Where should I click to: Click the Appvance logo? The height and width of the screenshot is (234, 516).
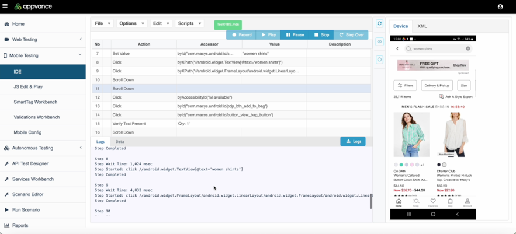click(x=33, y=6)
